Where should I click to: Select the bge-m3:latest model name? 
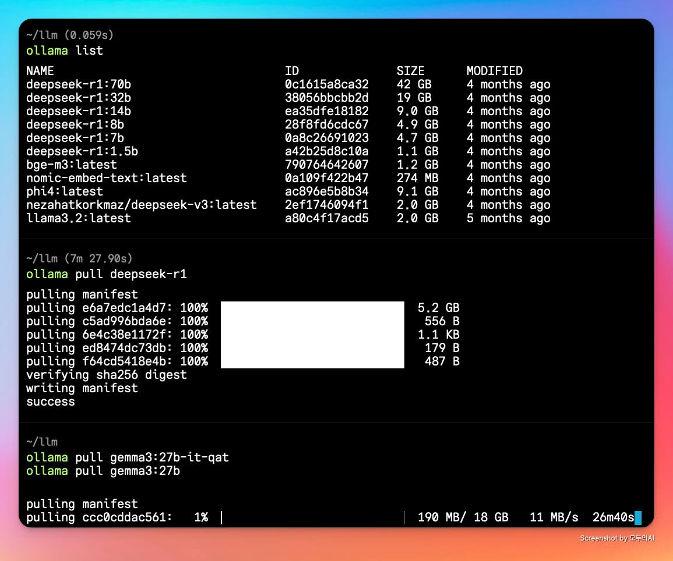coord(71,165)
